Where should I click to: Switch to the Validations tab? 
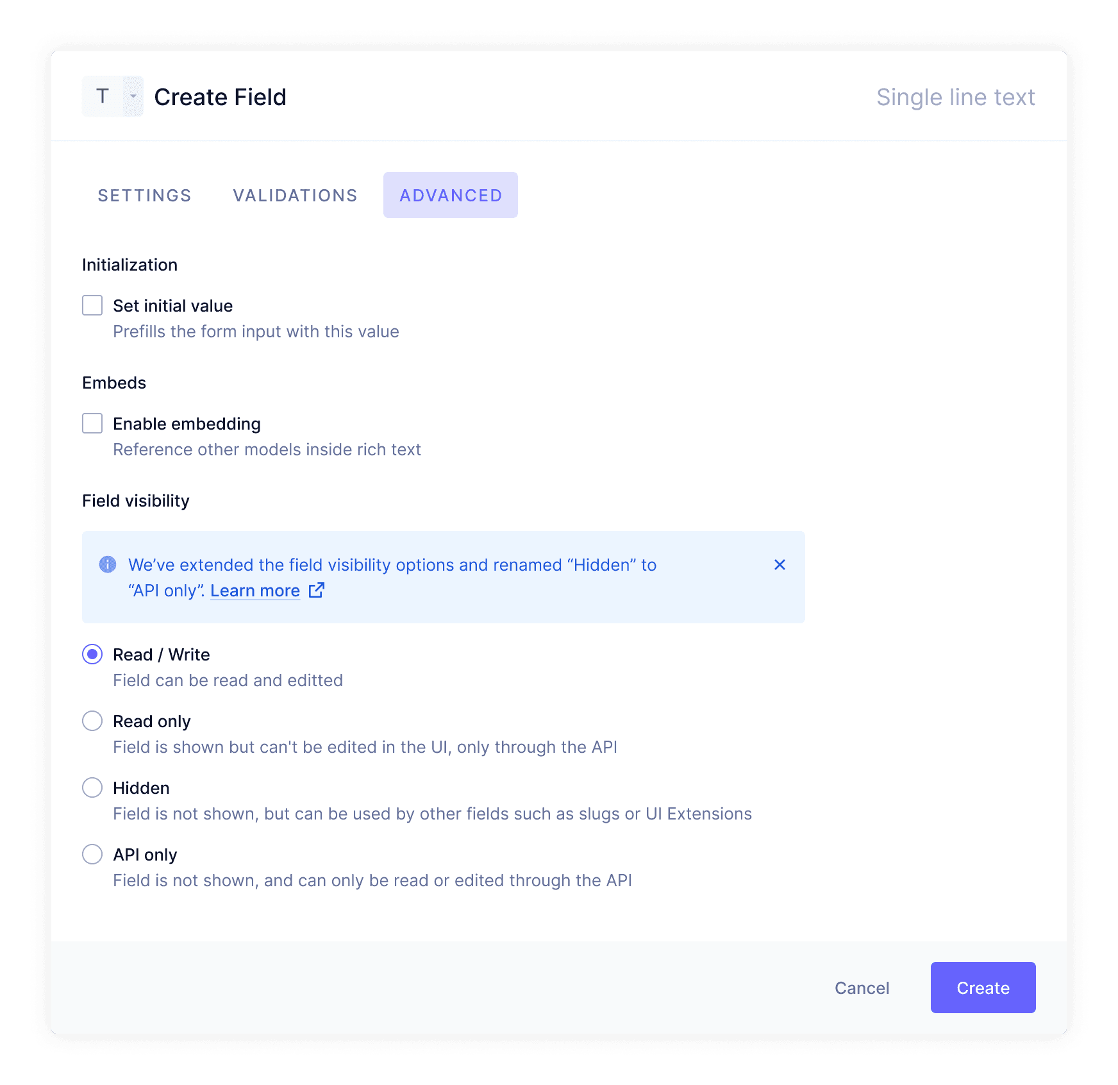coord(295,195)
